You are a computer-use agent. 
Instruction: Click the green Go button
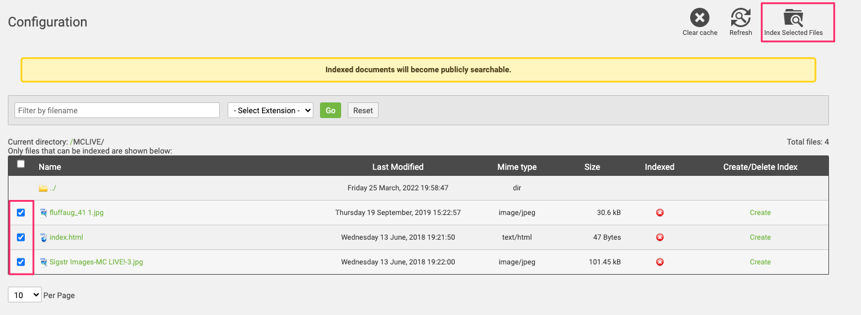[x=330, y=110]
